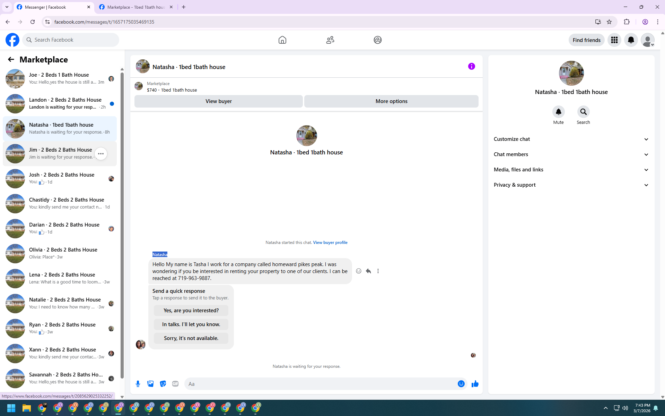Choose a sticker
The height and width of the screenshot is (416, 665).
point(163,384)
